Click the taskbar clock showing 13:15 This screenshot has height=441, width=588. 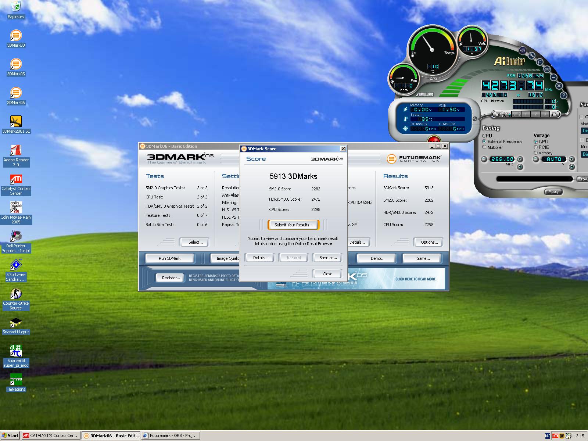coord(578,436)
